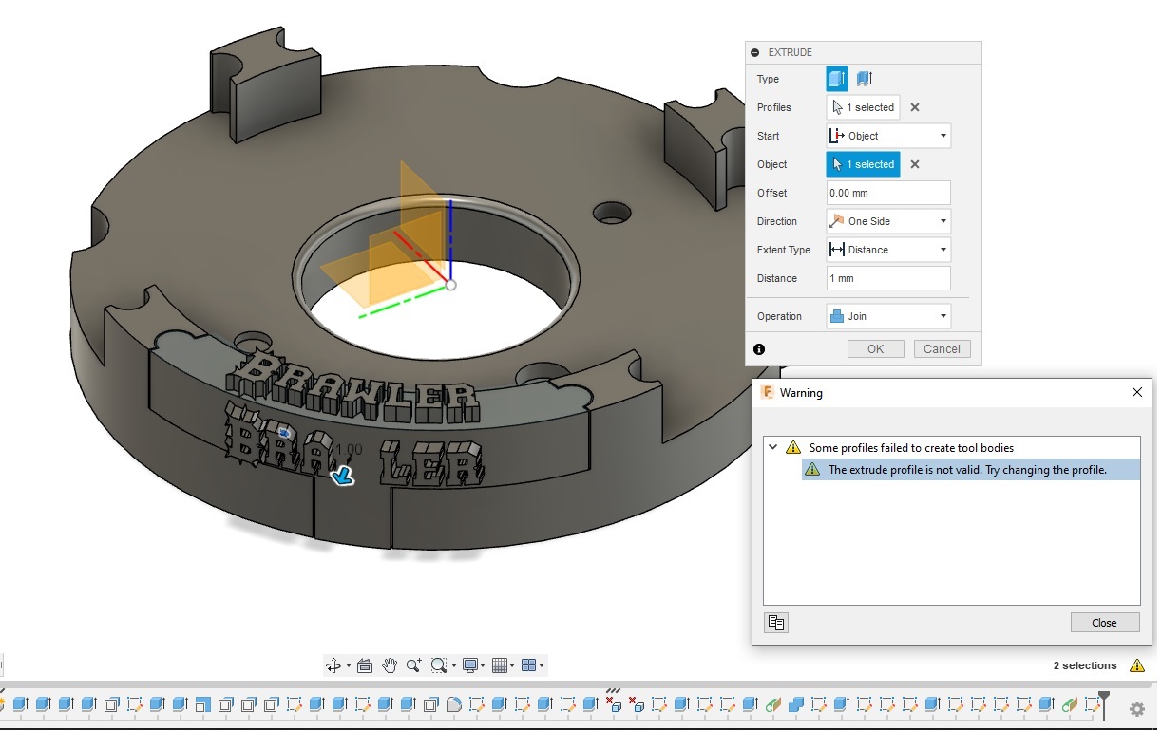Click the origin point at the axes
Image resolution: width=1162 pixels, height=730 pixels.
tap(451, 284)
